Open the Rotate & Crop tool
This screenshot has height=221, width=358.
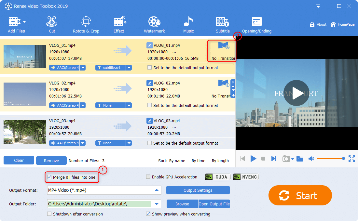coord(86,25)
